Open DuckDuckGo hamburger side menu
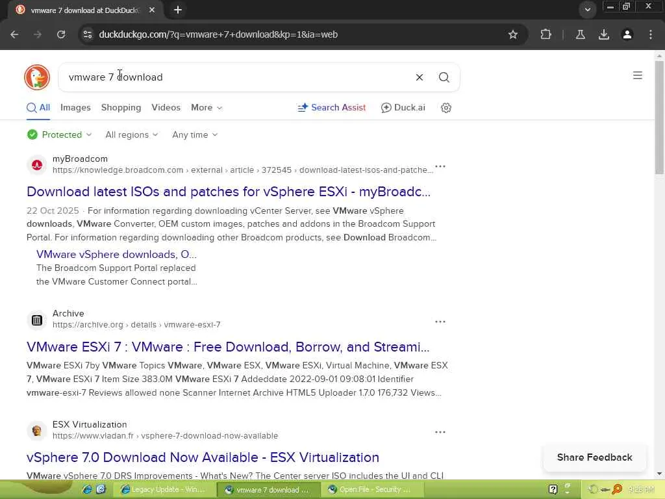This screenshot has width=665, height=499. pos(638,75)
